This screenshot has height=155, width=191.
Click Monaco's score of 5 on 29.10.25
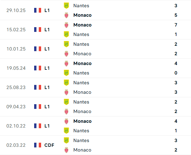click(x=176, y=15)
